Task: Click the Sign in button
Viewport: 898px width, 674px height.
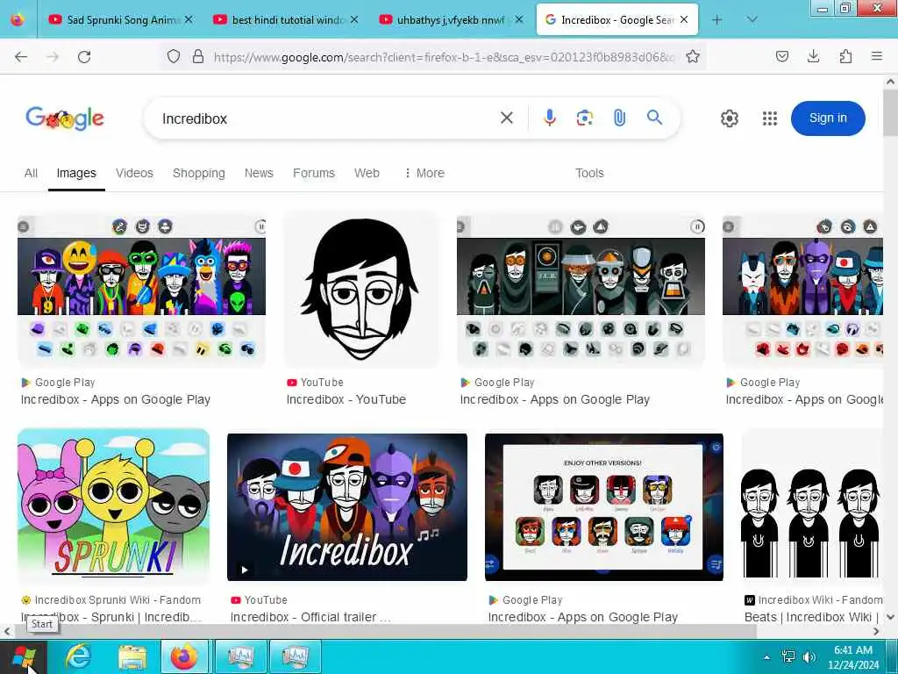Action: [828, 118]
